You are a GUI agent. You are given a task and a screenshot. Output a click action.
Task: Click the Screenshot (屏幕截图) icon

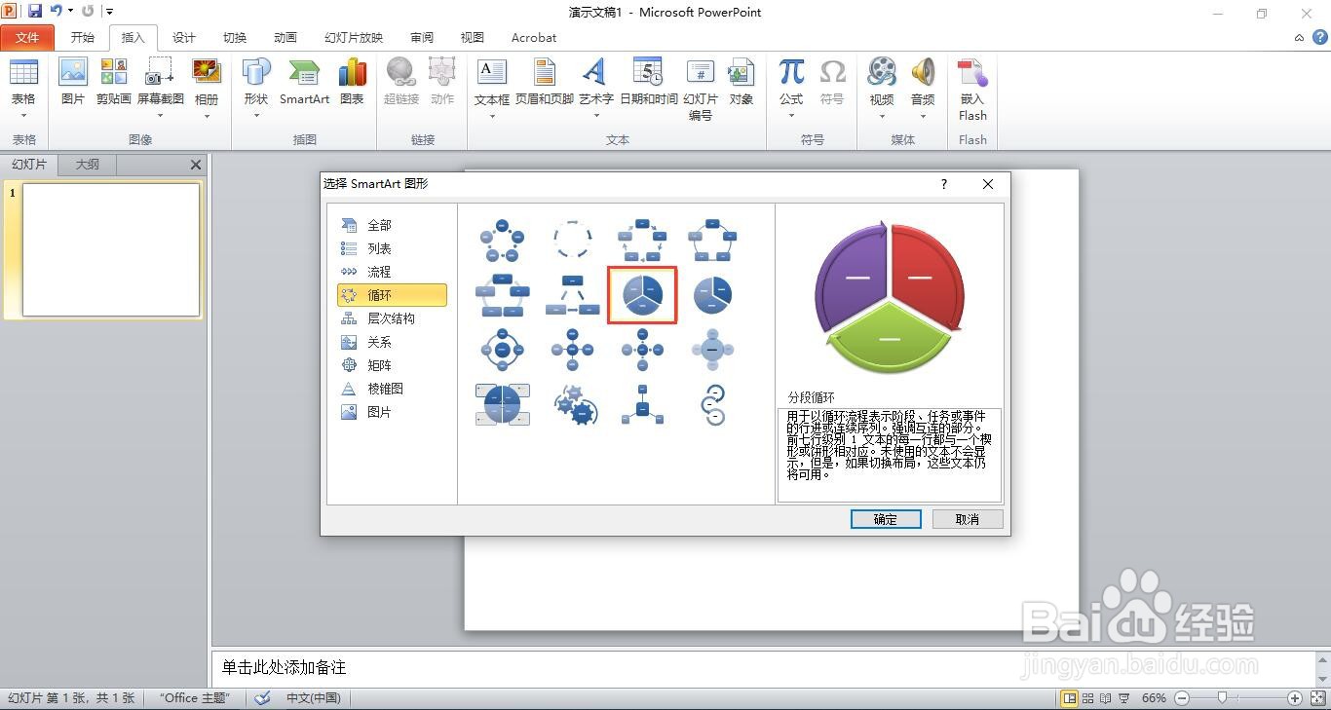coord(160,74)
